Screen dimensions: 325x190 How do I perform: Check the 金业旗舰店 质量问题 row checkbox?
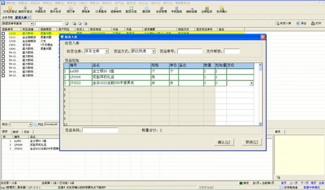click(3, 37)
